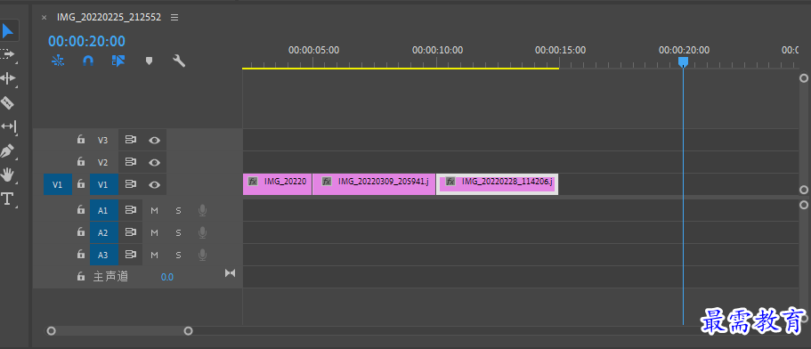
Task: Select the Ripple Edit tool
Action: click(x=8, y=78)
